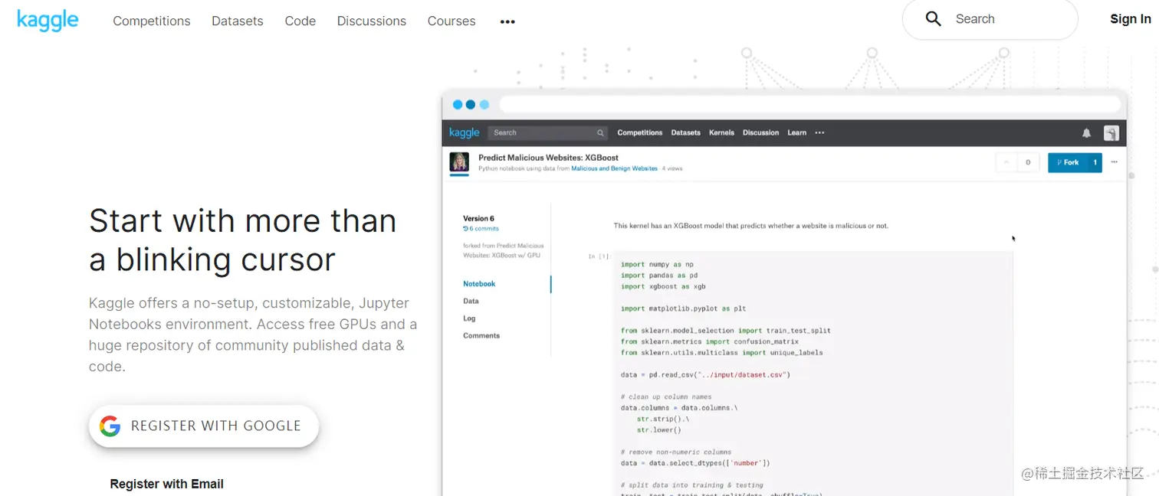Click the 'import numpy as np' code line
Image resolution: width=1159 pixels, height=496 pixels.
(x=657, y=265)
